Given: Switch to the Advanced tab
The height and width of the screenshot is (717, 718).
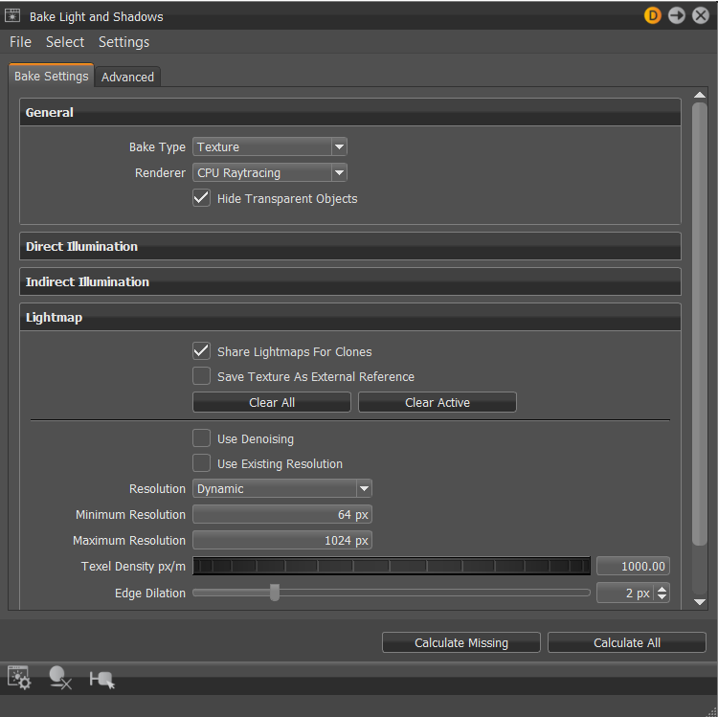Looking at the screenshot, I should [x=127, y=77].
